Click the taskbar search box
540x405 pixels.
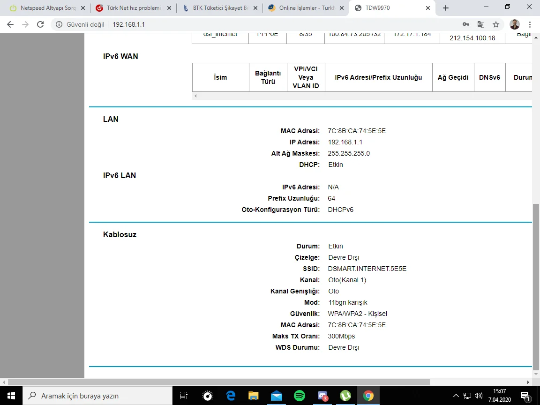pos(97,396)
